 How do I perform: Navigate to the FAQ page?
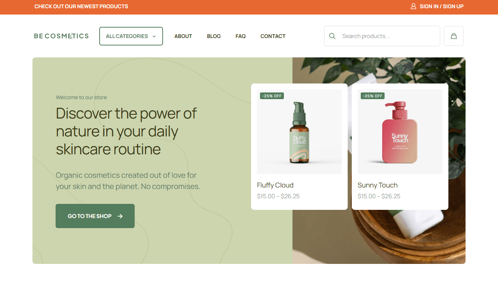pyautogui.click(x=241, y=36)
